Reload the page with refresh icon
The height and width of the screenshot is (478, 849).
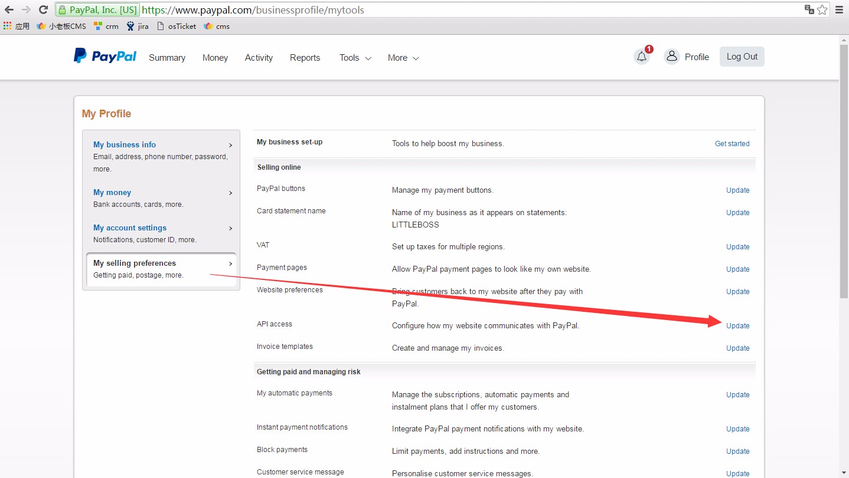(x=43, y=9)
